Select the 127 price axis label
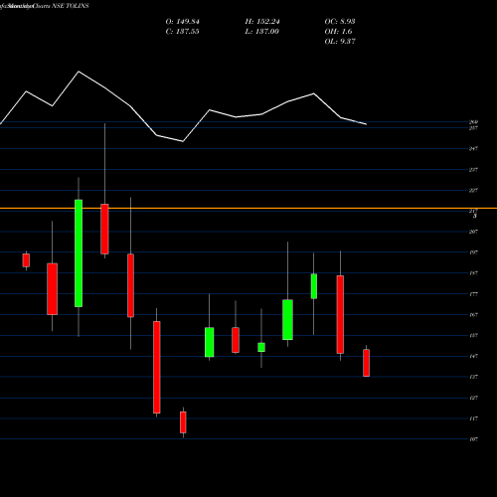 pos(473,398)
